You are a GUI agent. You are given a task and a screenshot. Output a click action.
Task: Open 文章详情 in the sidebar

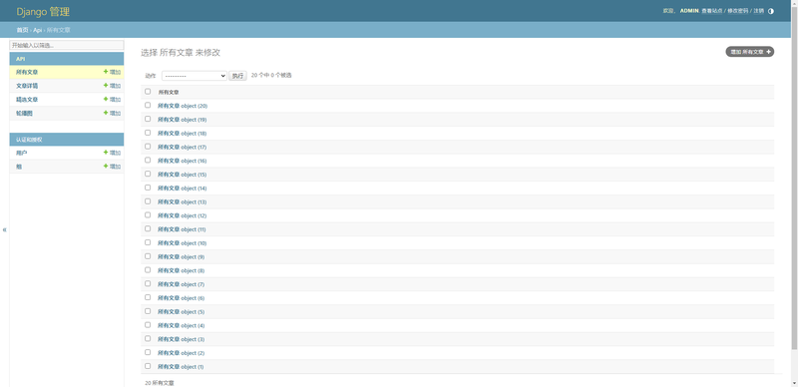[x=27, y=86]
